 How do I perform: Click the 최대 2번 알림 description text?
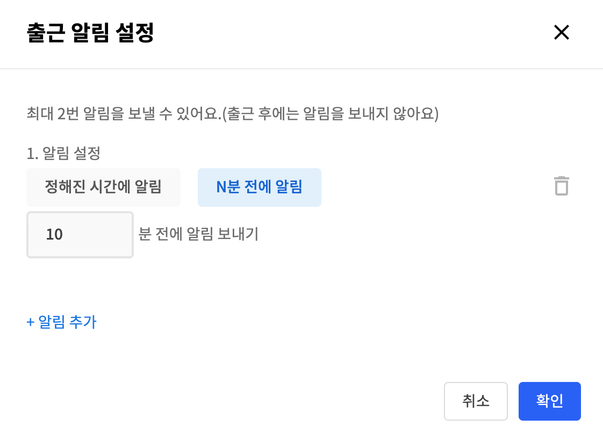[233, 113]
